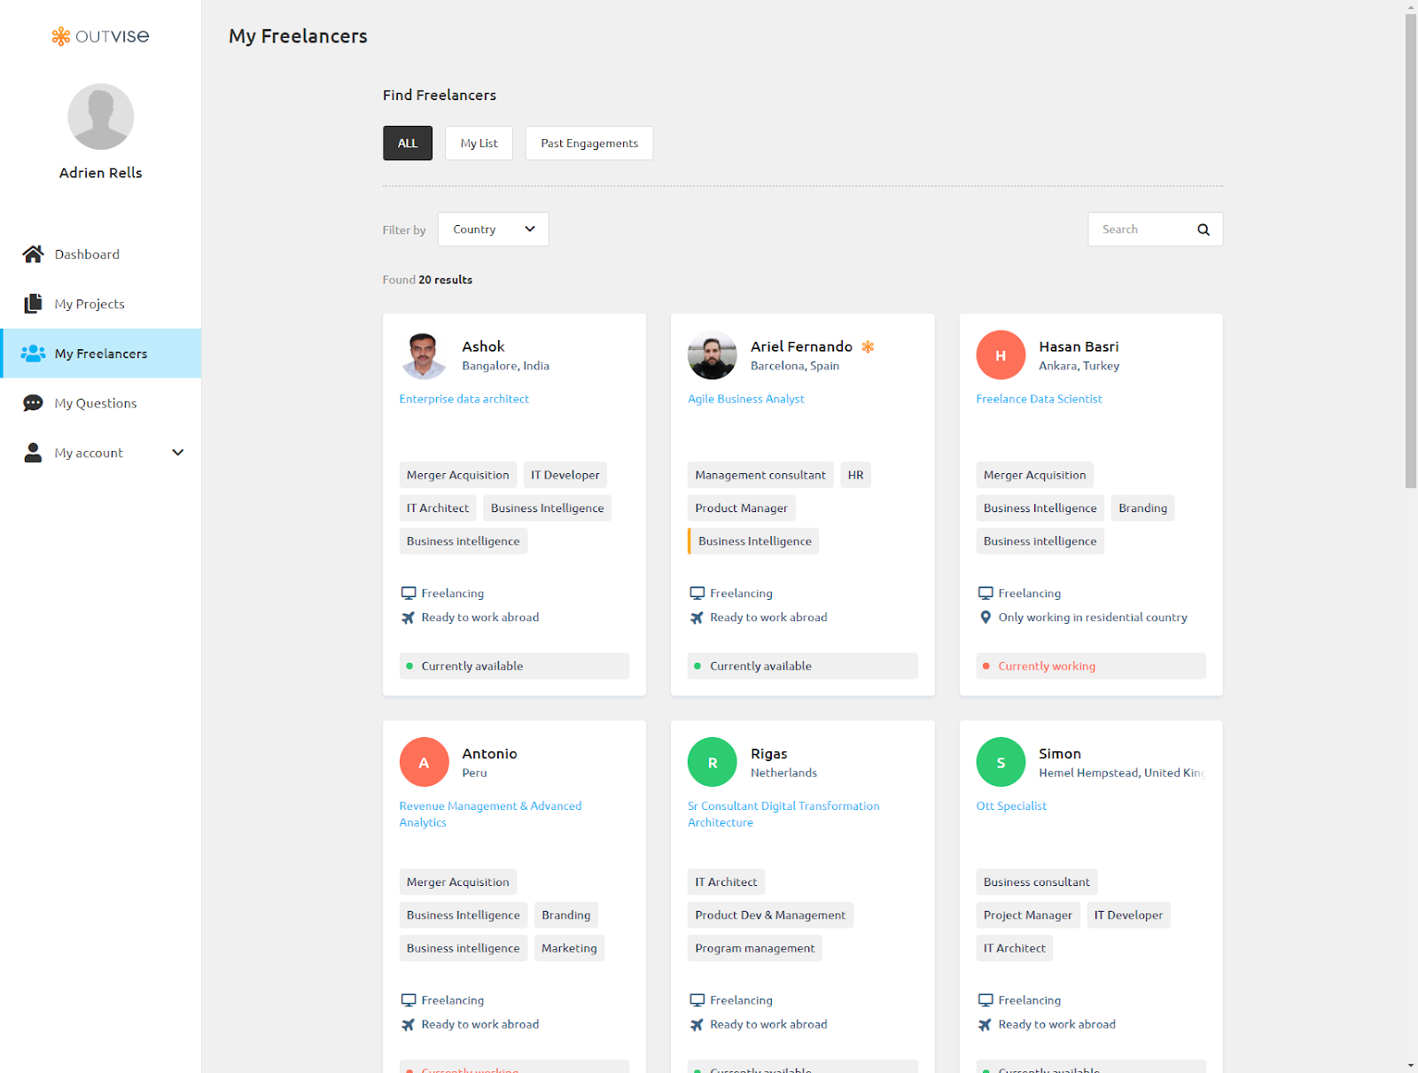Select the ALL tab
Viewport: 1418px width, 1073px height.
coord(408,144)
